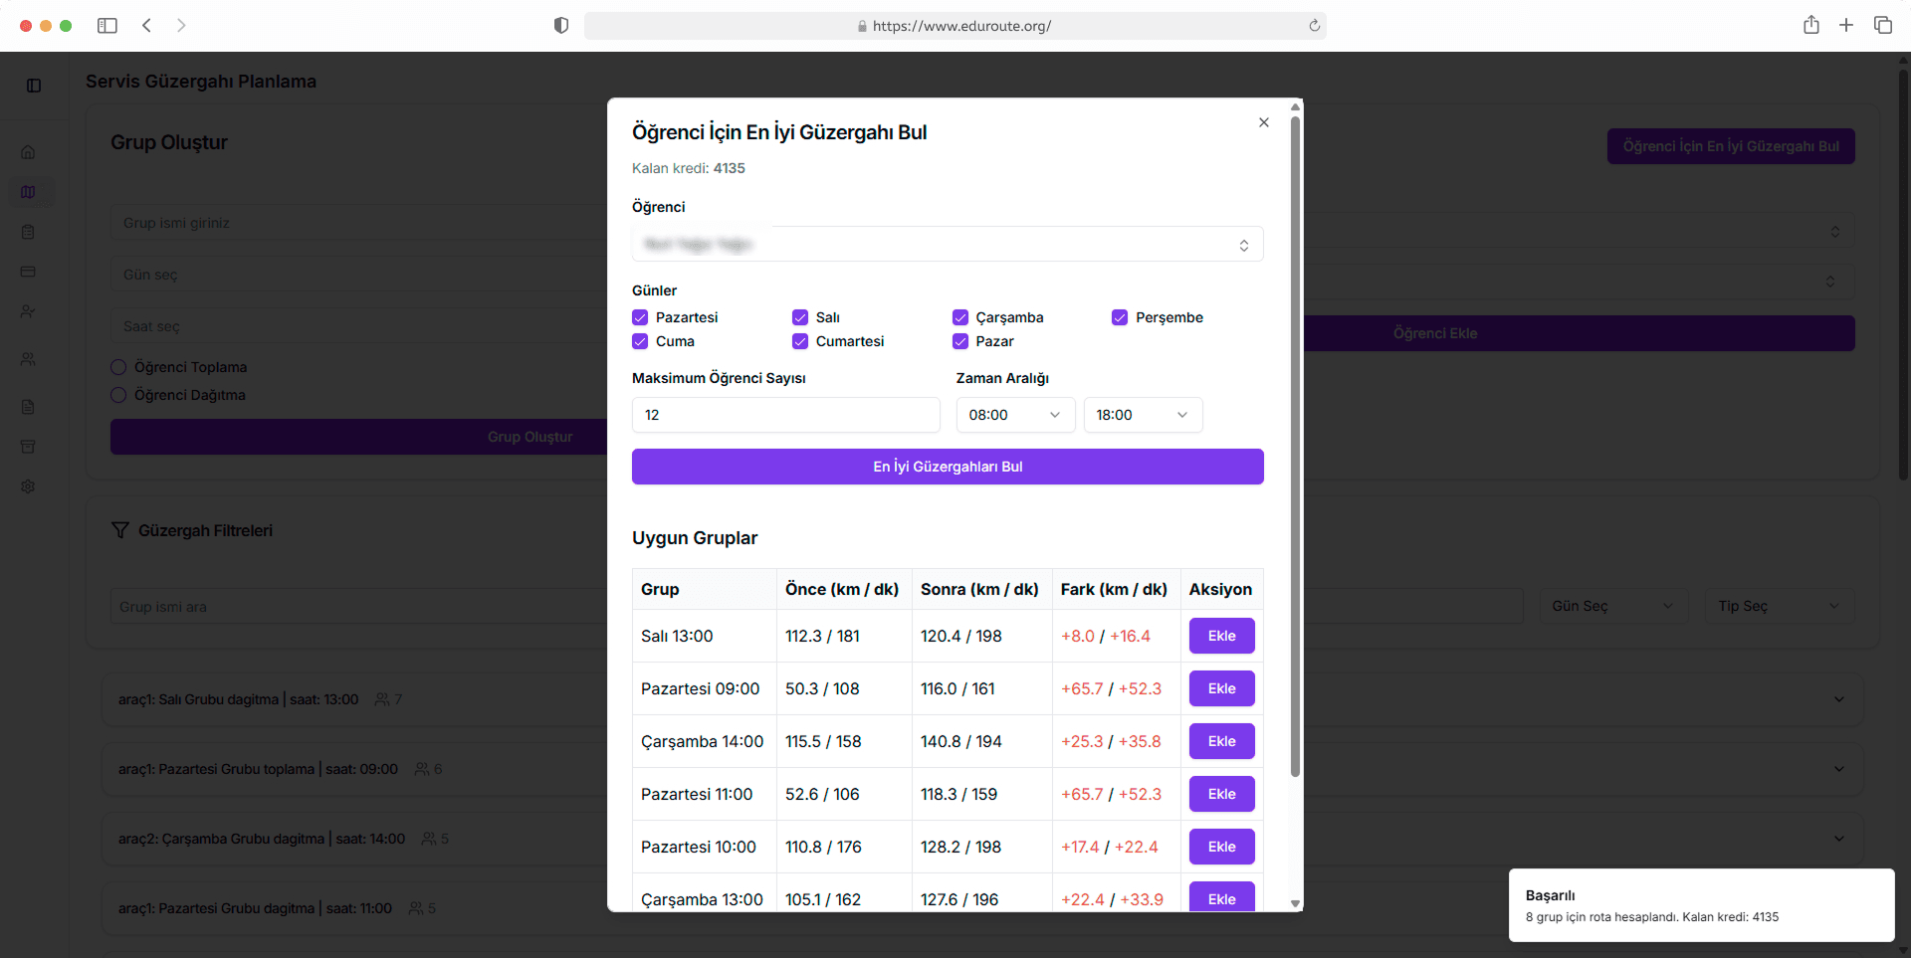1911x958 pixels.
Task: Open the Tip Seç filter dropdown
Action: pos(1780,606)
